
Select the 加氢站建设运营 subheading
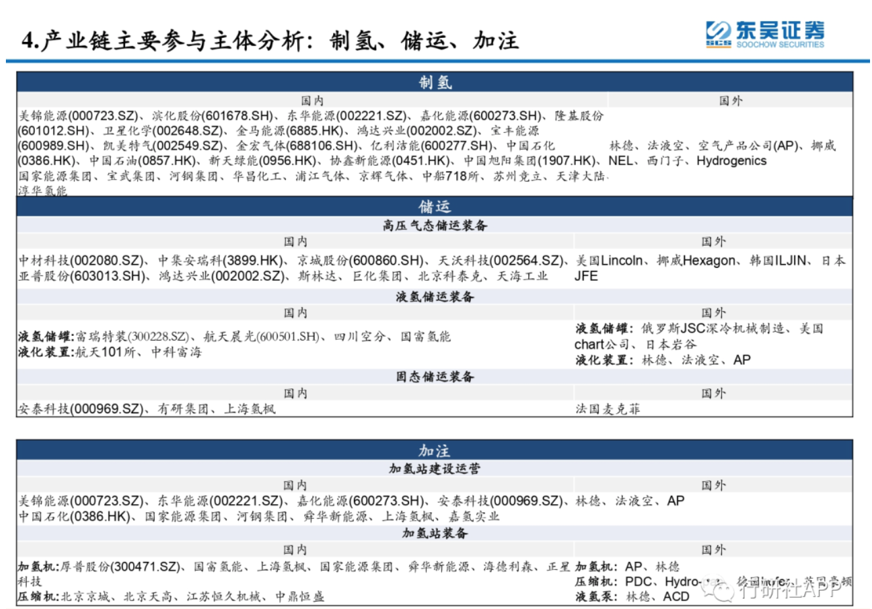[435, 469]
